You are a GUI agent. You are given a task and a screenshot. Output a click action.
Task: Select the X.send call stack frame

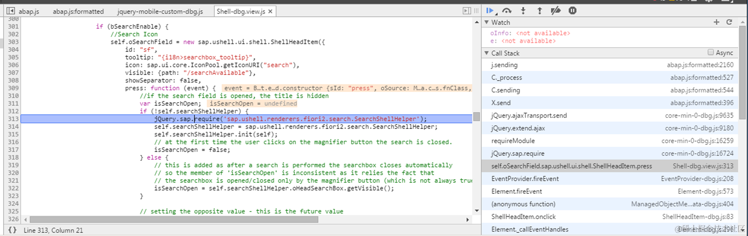609,103
